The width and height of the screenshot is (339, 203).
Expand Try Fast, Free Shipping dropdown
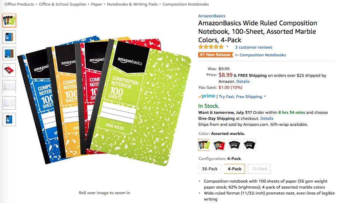[265, 97]
